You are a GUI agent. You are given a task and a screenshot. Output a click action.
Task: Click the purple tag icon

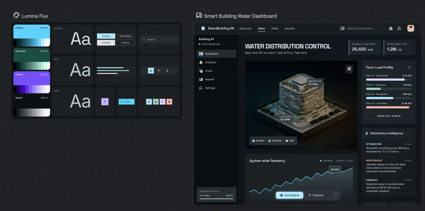click(x=163, y=102)
